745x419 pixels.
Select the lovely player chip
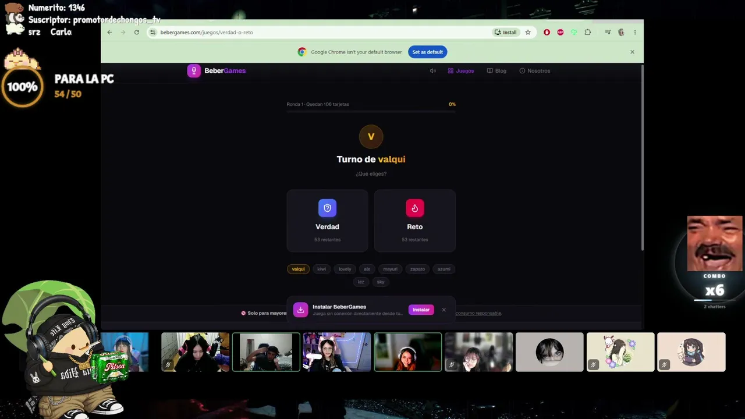345,269
